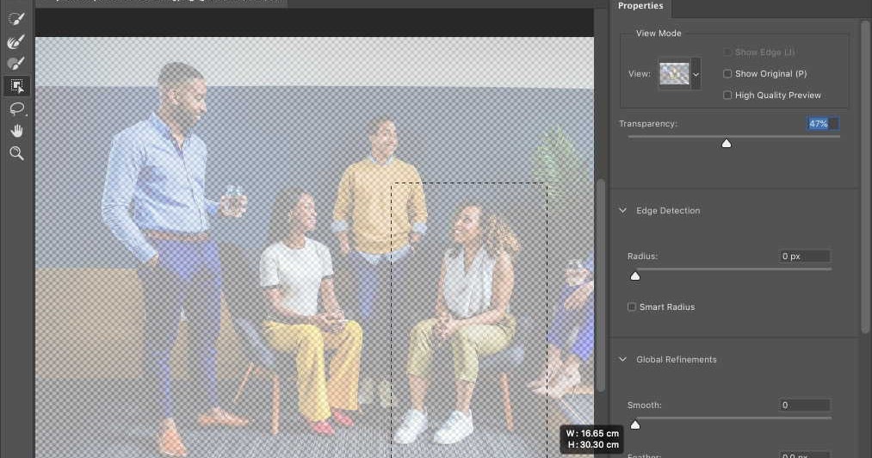Click the Smooth value field

(x=805, y=405)
